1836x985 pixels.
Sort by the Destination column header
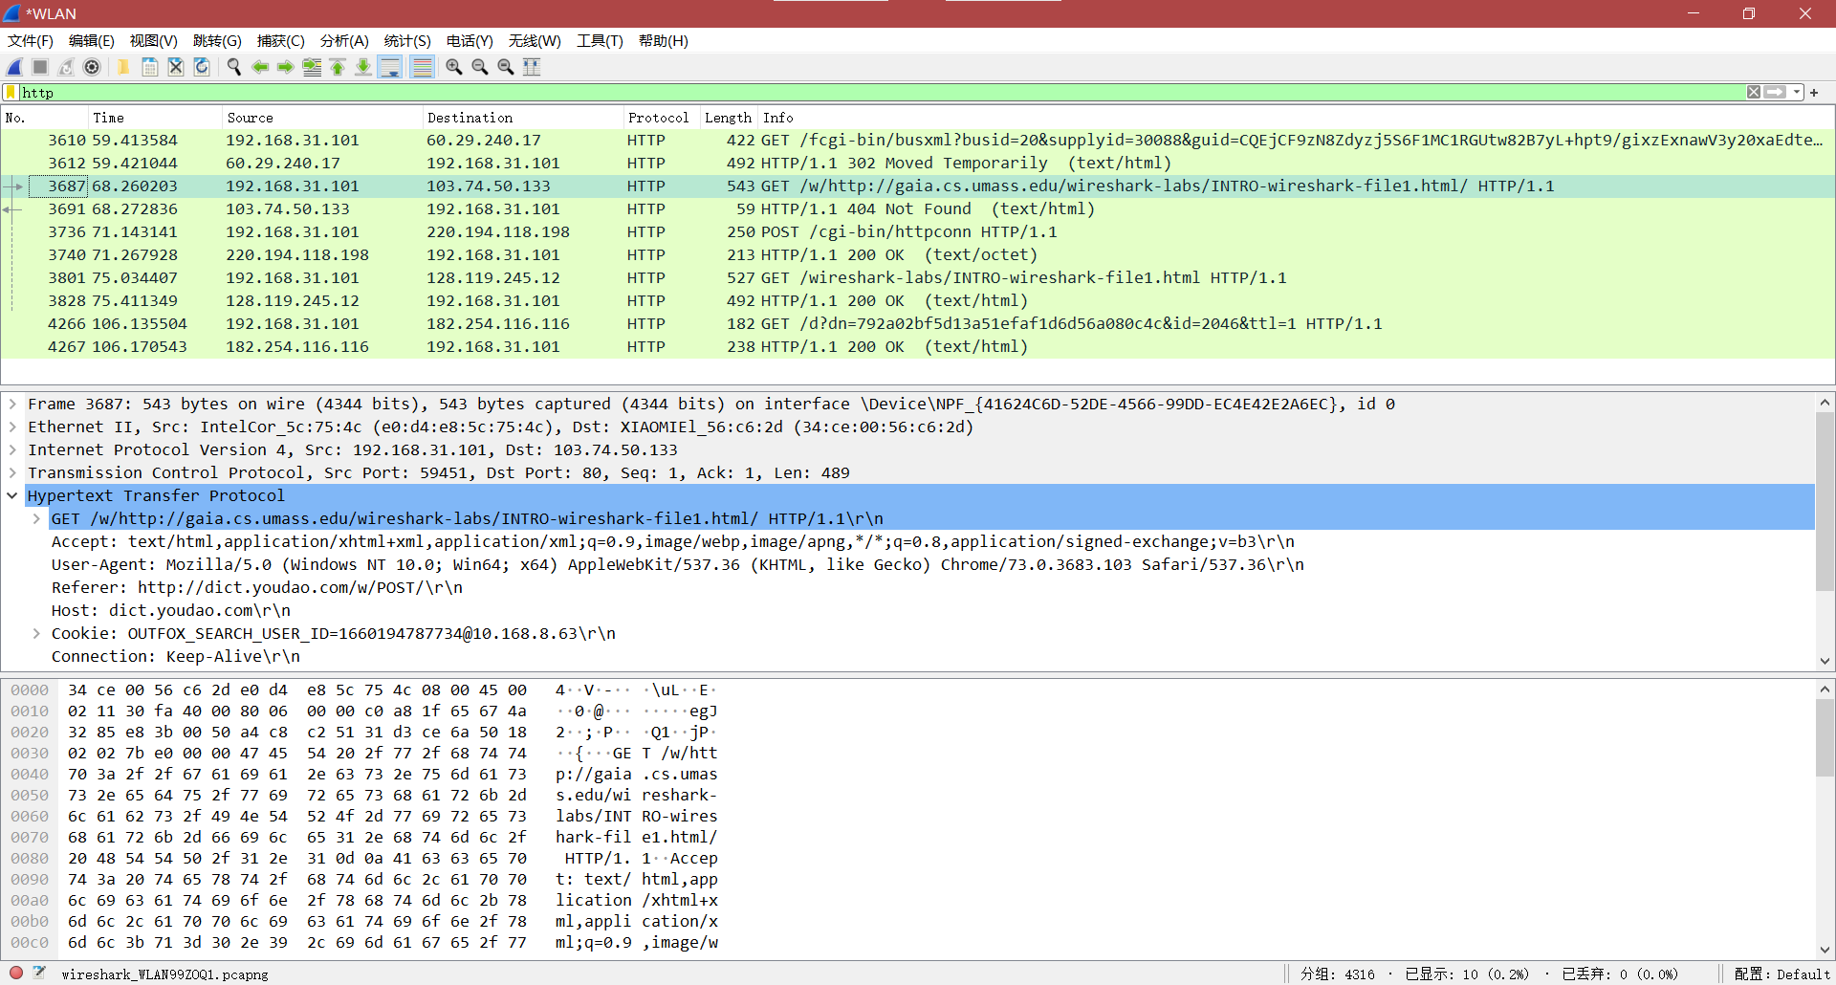point(522,118)
